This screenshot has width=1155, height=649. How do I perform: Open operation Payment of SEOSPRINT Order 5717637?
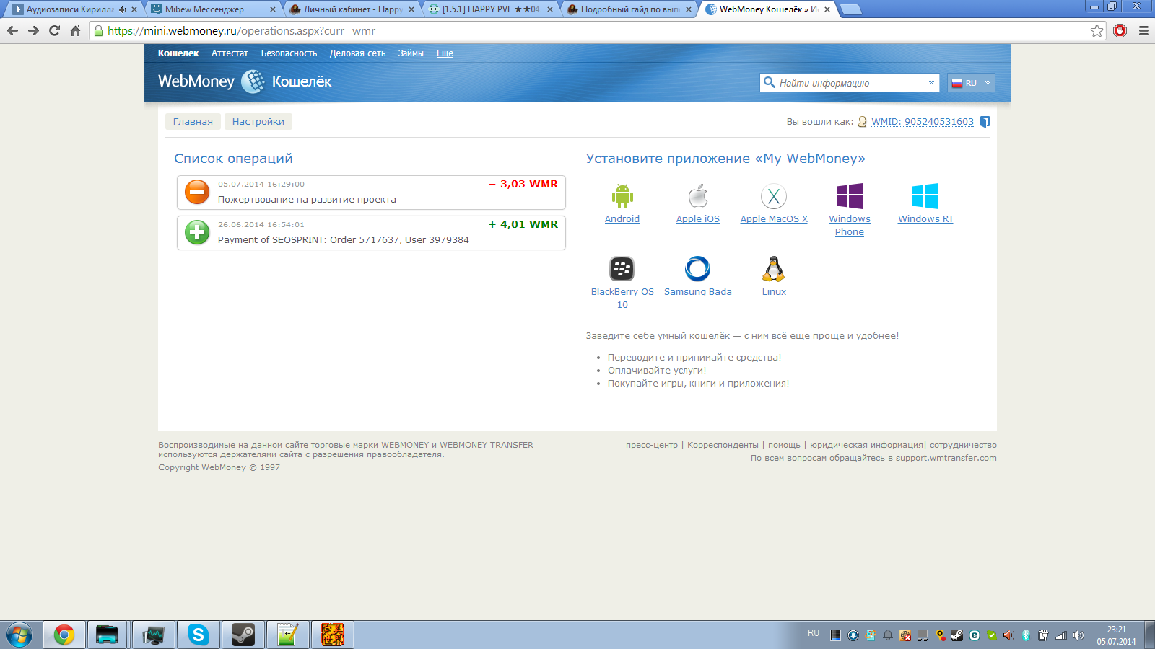371,233
